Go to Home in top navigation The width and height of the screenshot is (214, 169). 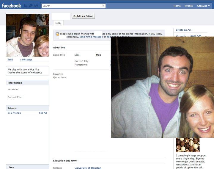pos(177,6)
